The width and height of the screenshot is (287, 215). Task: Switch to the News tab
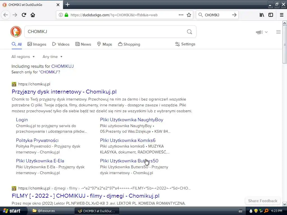(83, 44)
